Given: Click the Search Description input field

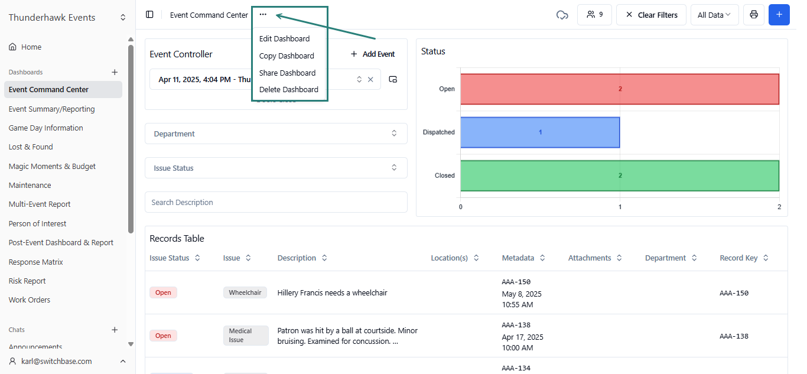Looking at the screenshot, I should click(276, 202).
